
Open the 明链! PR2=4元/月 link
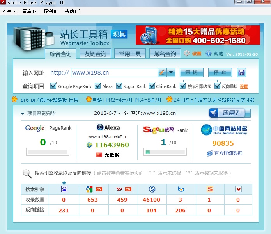tap(127, 100)
